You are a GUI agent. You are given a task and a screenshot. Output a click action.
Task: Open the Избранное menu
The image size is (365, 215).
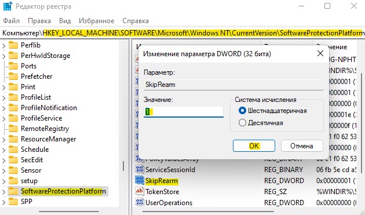[97, 21]
